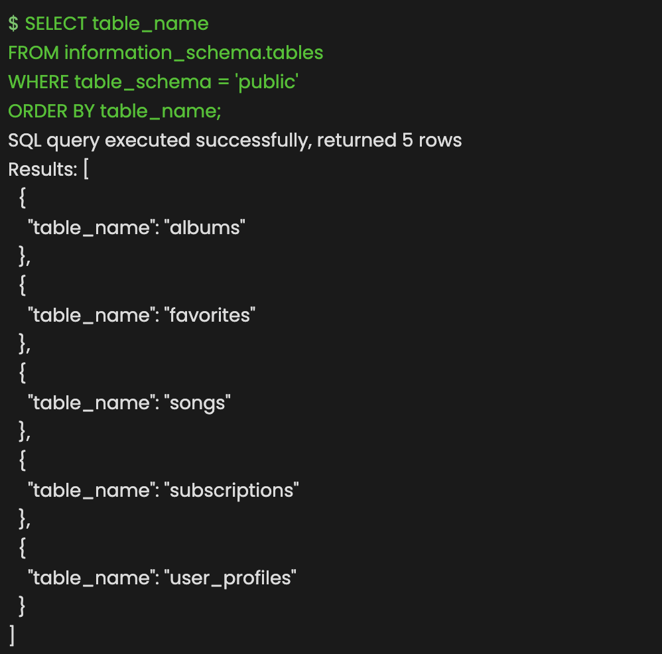Image resolution: width=662 pixels, height=654 pixels.
Task: Click the opening brace above albums entry
Action: [23, 198]
